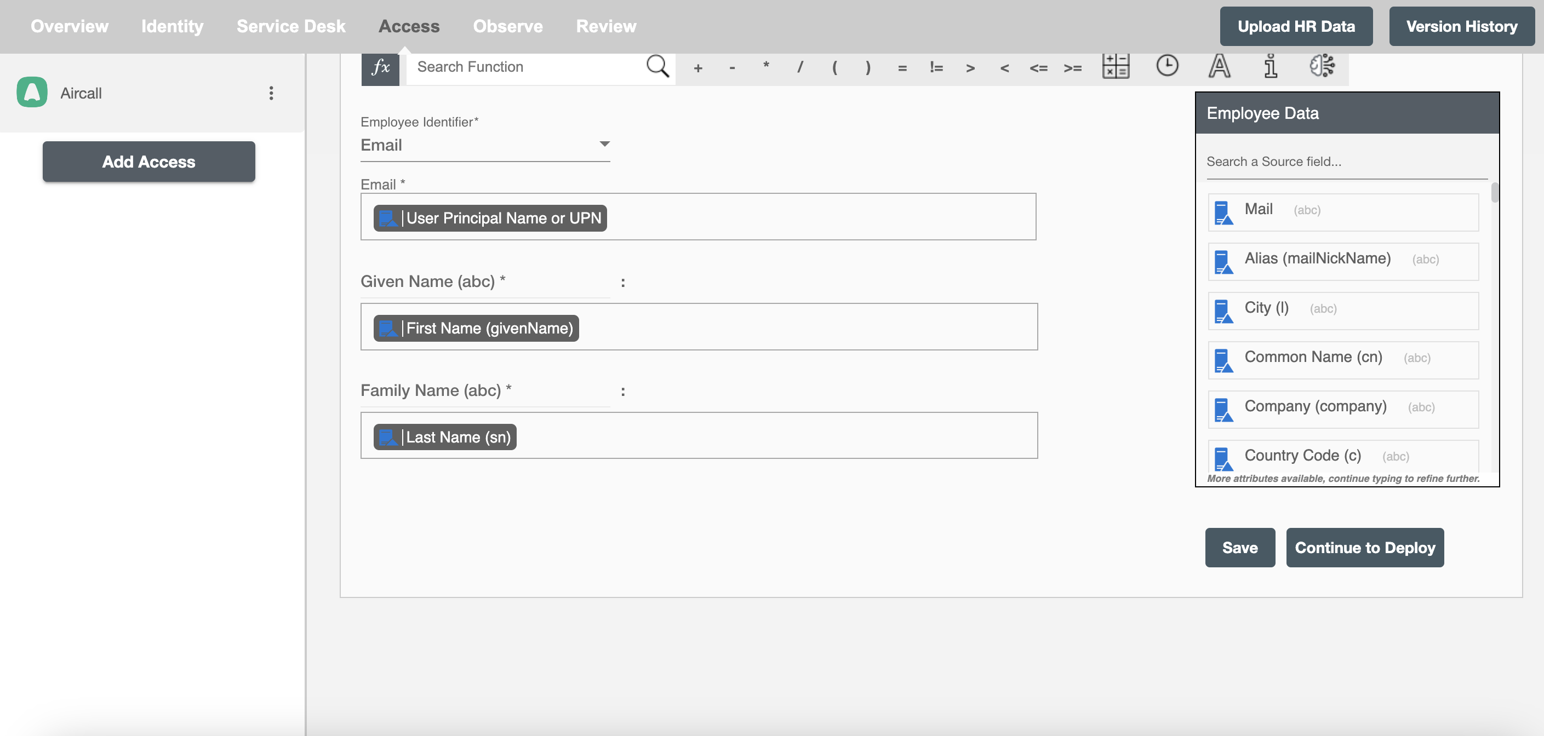This screenshot has height=736, width=1544.
Task: Click the equality (=) operator icon
Action: pos(901,66)
